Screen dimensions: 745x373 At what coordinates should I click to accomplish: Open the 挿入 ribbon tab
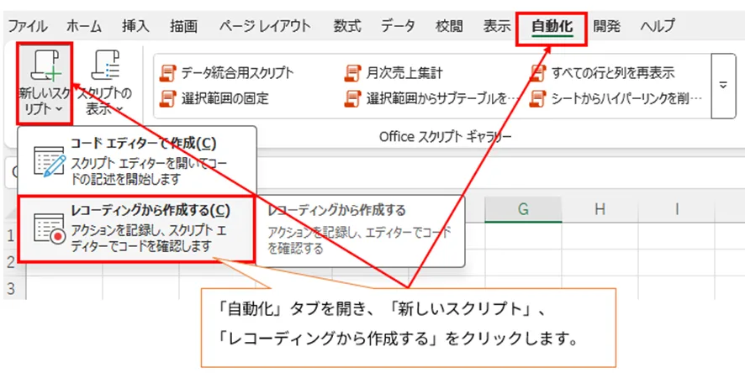pyautogui.click(x=135, y=26)
